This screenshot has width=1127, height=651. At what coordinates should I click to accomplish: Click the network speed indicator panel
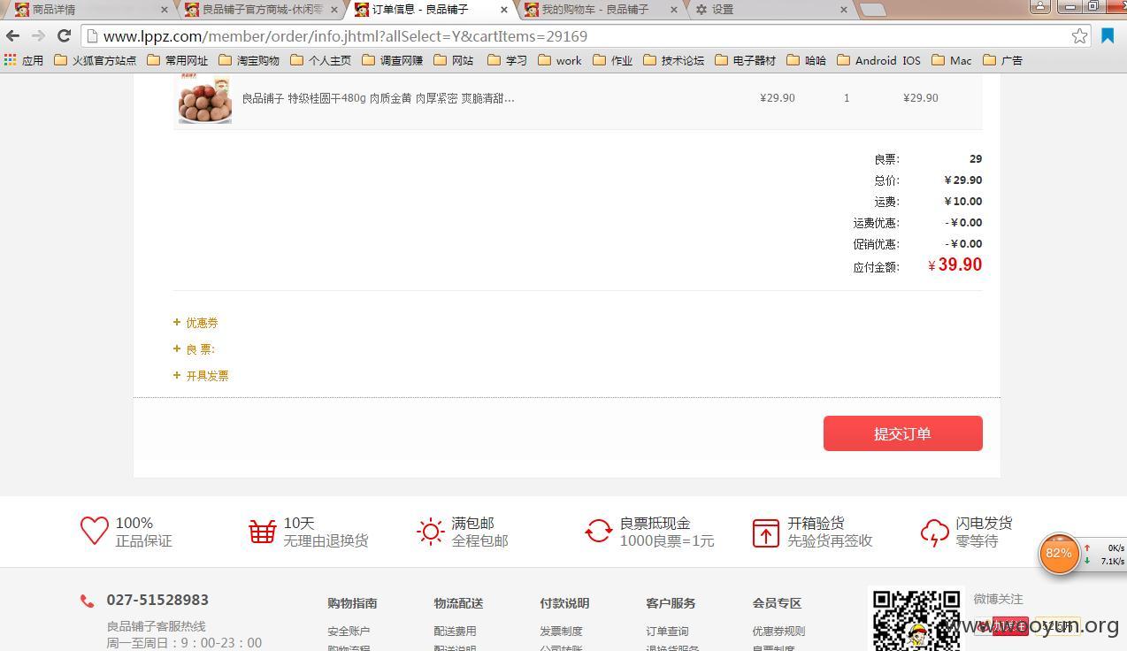pos(1104,555)
